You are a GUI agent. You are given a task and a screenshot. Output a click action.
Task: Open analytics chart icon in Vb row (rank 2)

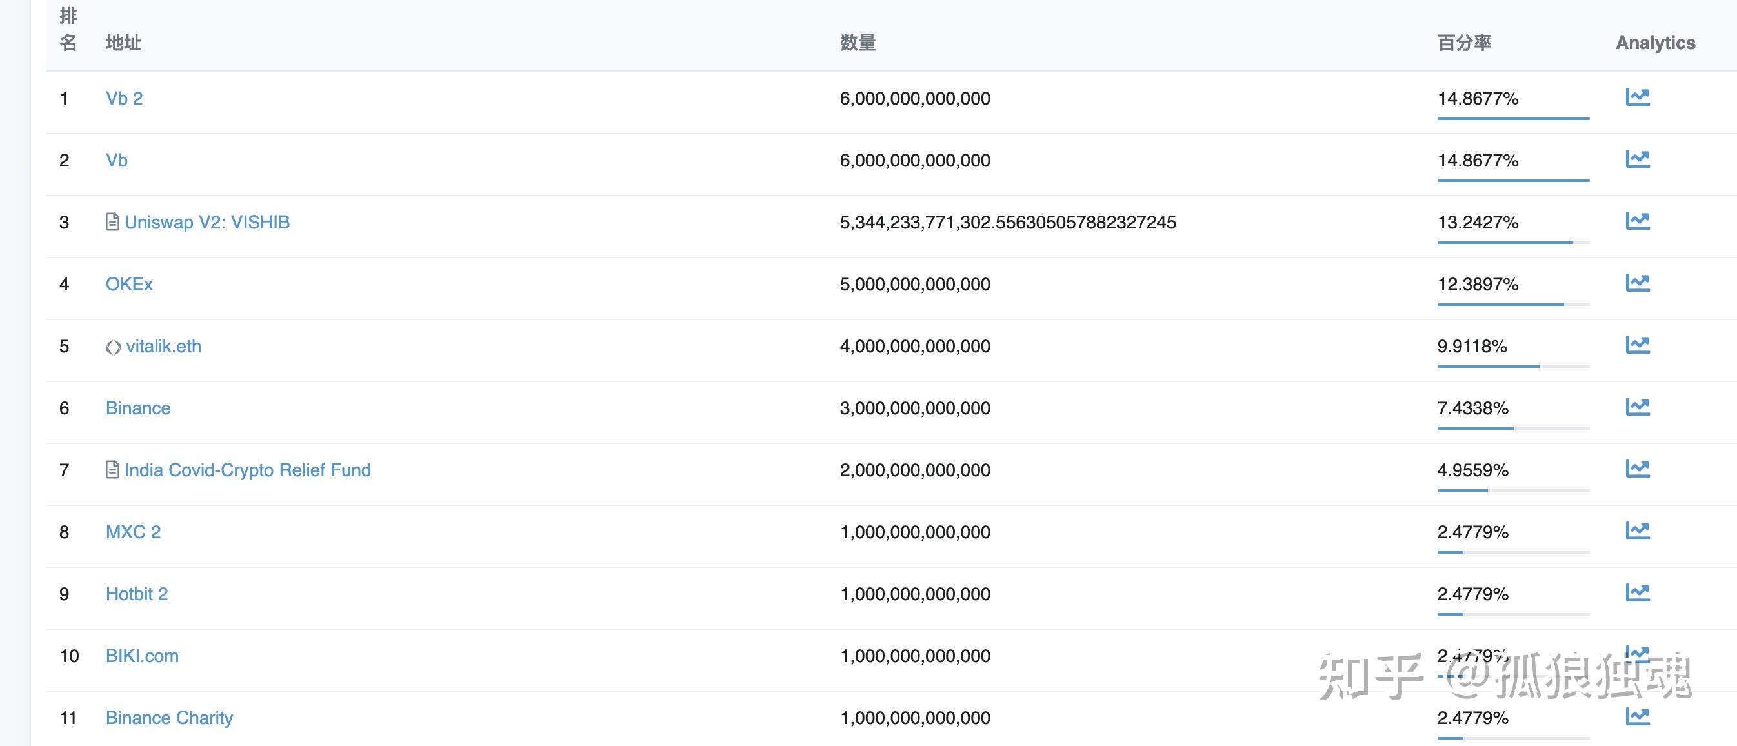[1637, 159]
